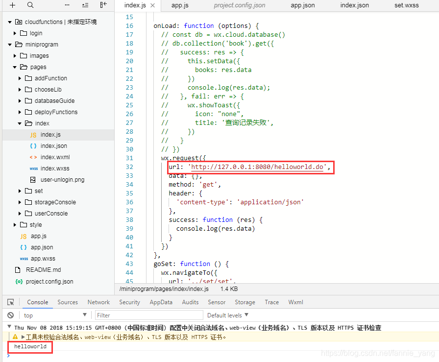This screenshot has width=439, height=362.
Task: Expand the addFunction folder
Action: pos(20,78)
